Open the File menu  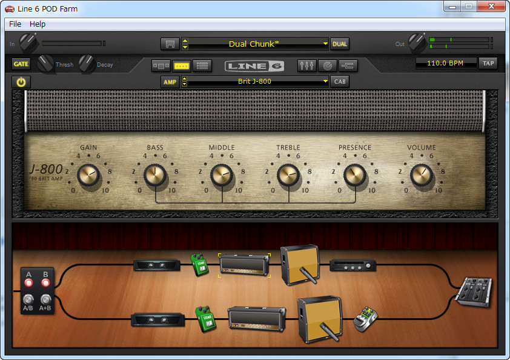15,24
